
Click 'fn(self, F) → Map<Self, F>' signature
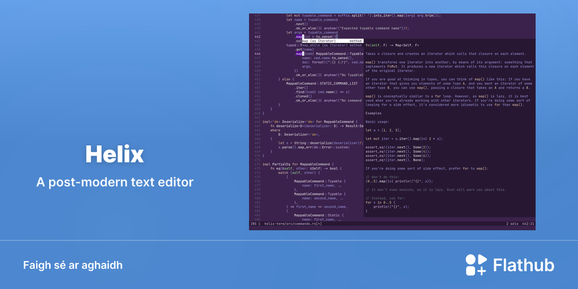tap(392, 45)
